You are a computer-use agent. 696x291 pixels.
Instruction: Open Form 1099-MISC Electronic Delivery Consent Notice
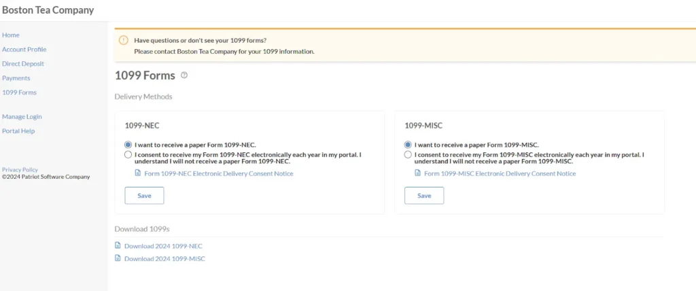(500, 173)
